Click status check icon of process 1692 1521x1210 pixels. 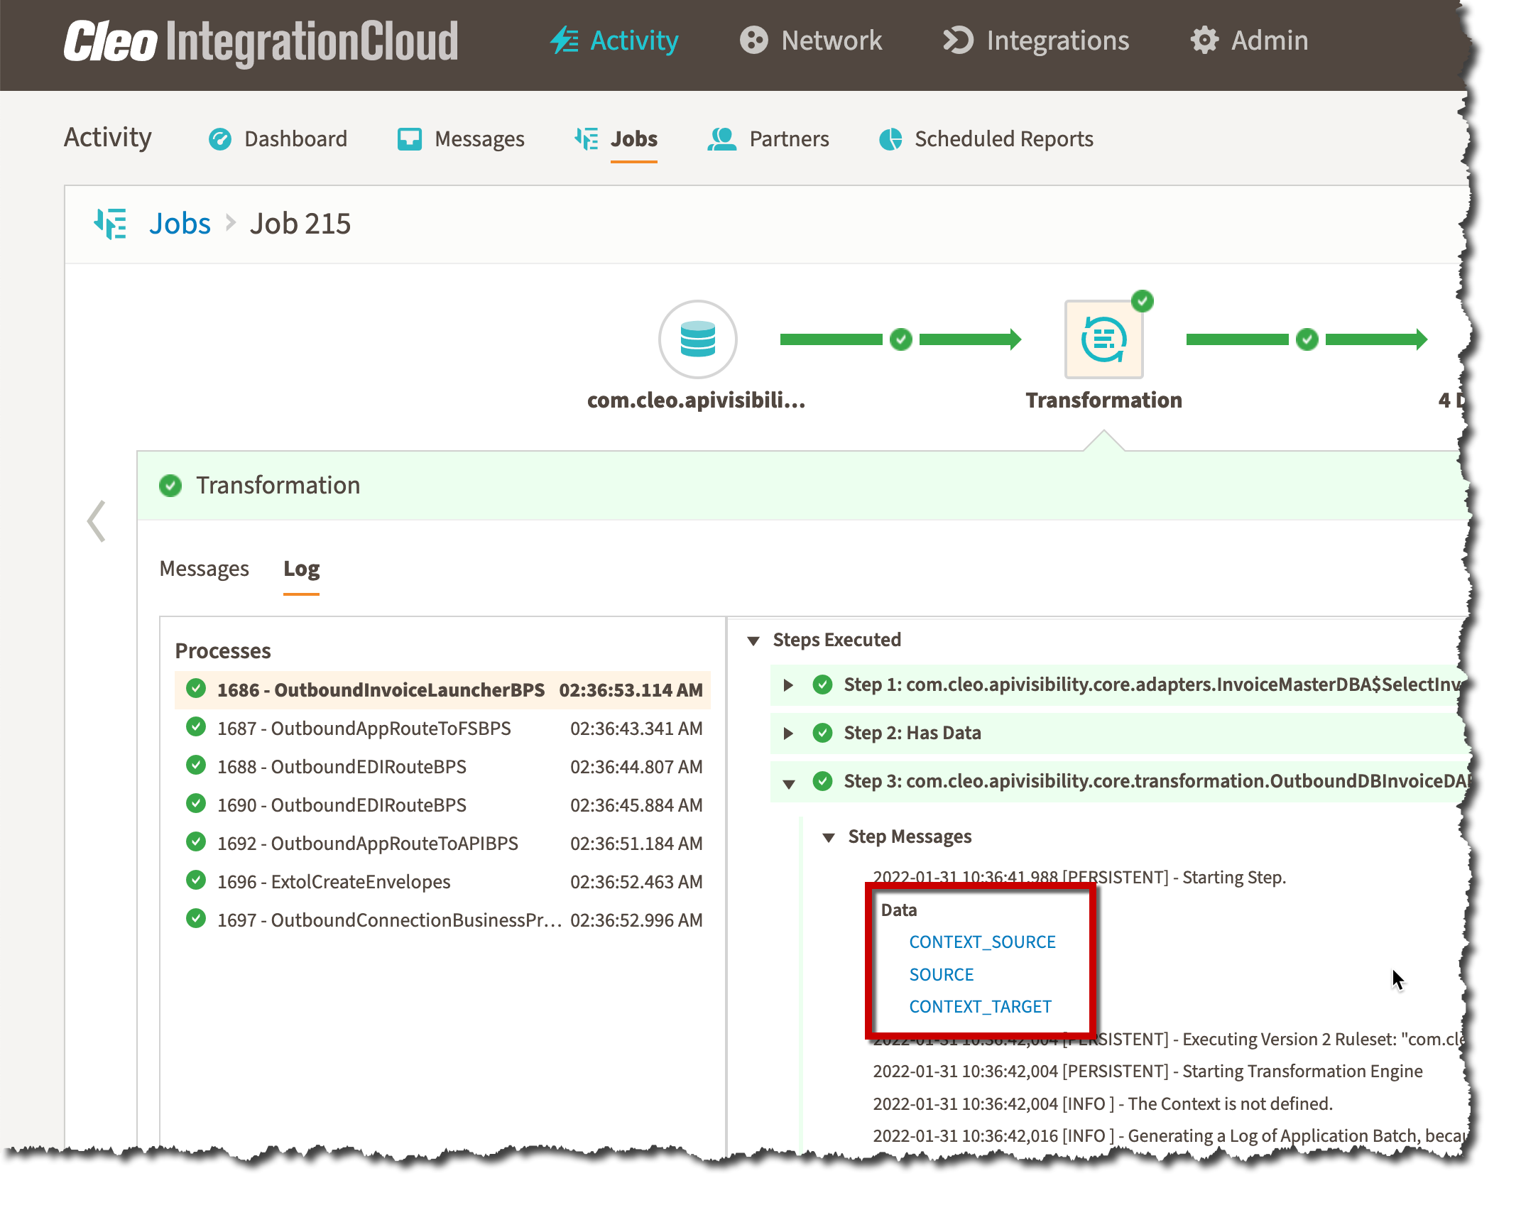click(x=196, y=842)
